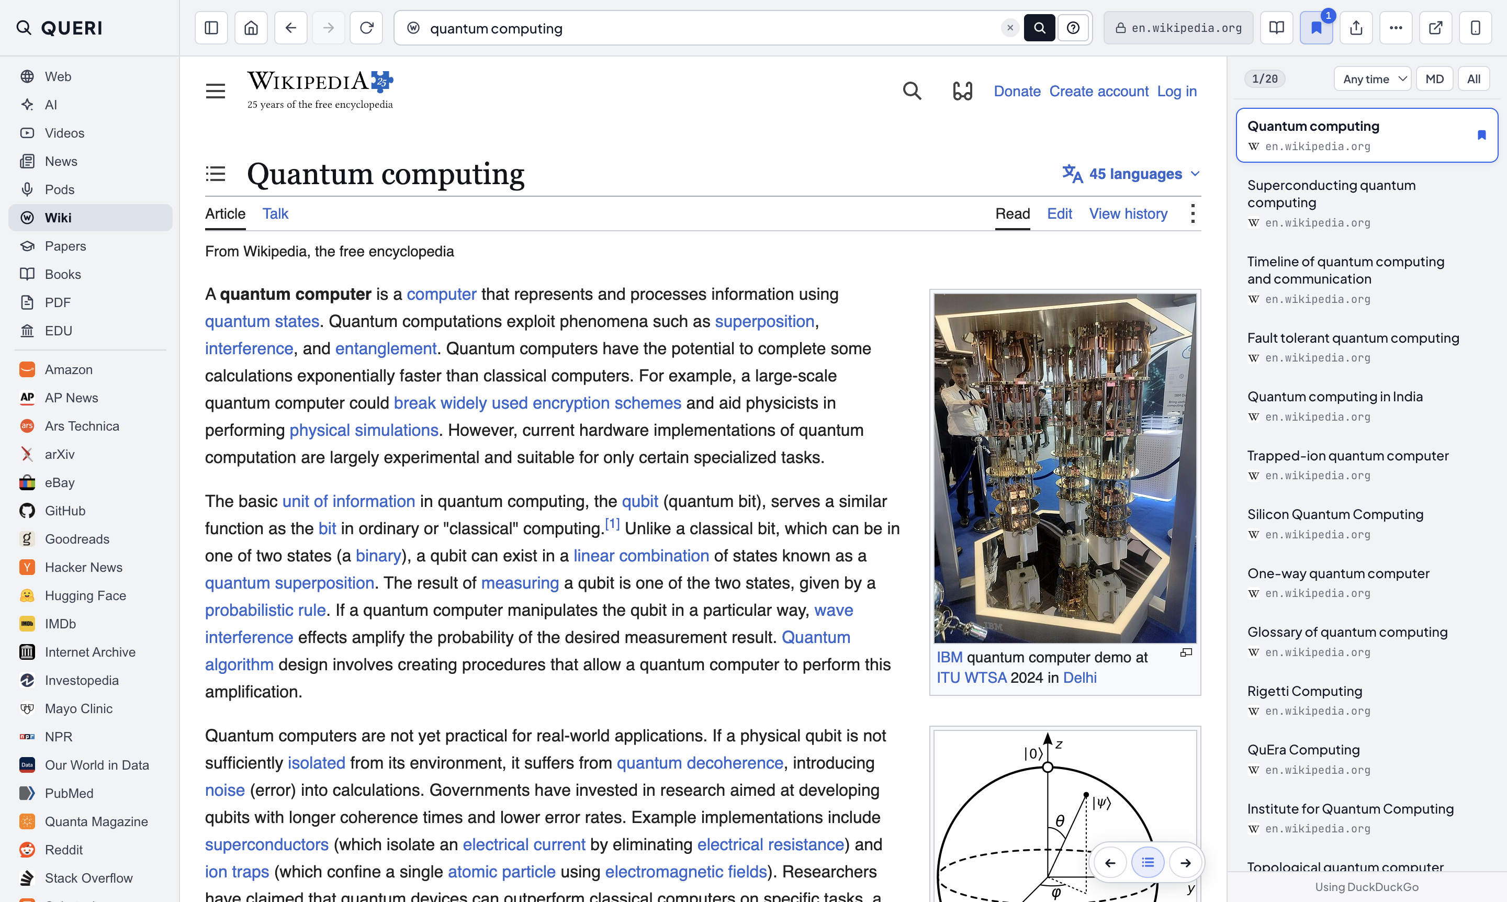Go to the home page icon
The width and height of the screenshot is (1507, 902).
click(x=251, y=28)
